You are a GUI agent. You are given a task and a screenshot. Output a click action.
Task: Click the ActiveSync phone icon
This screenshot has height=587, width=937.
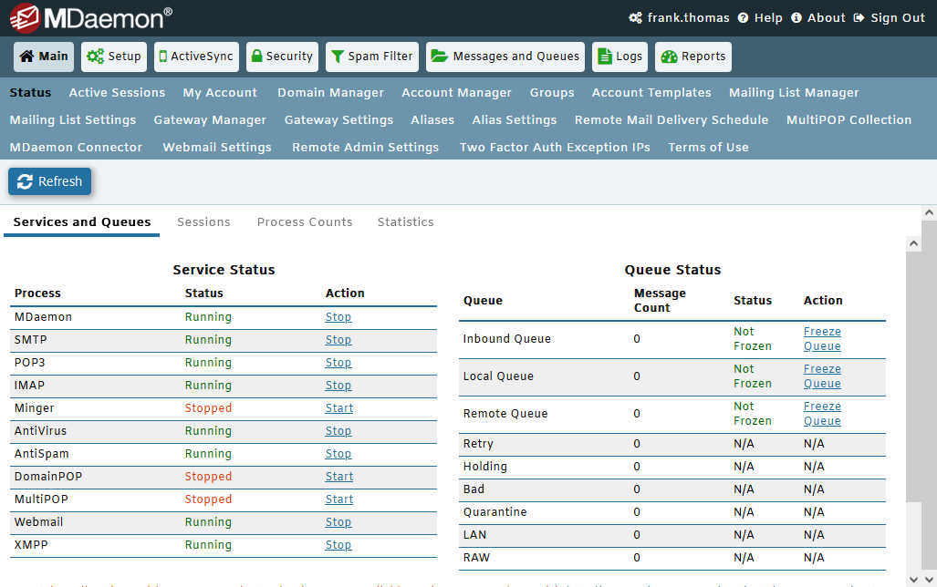click(163, 57)
